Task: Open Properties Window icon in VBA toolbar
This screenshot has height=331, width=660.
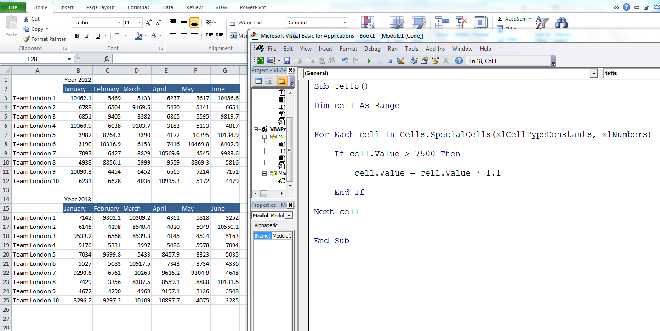Action: click(x=424, y=61)
